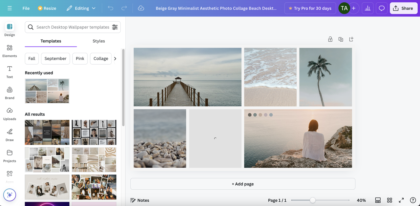
Task: Switch to the Styles tab
Action: coord(99,41)
